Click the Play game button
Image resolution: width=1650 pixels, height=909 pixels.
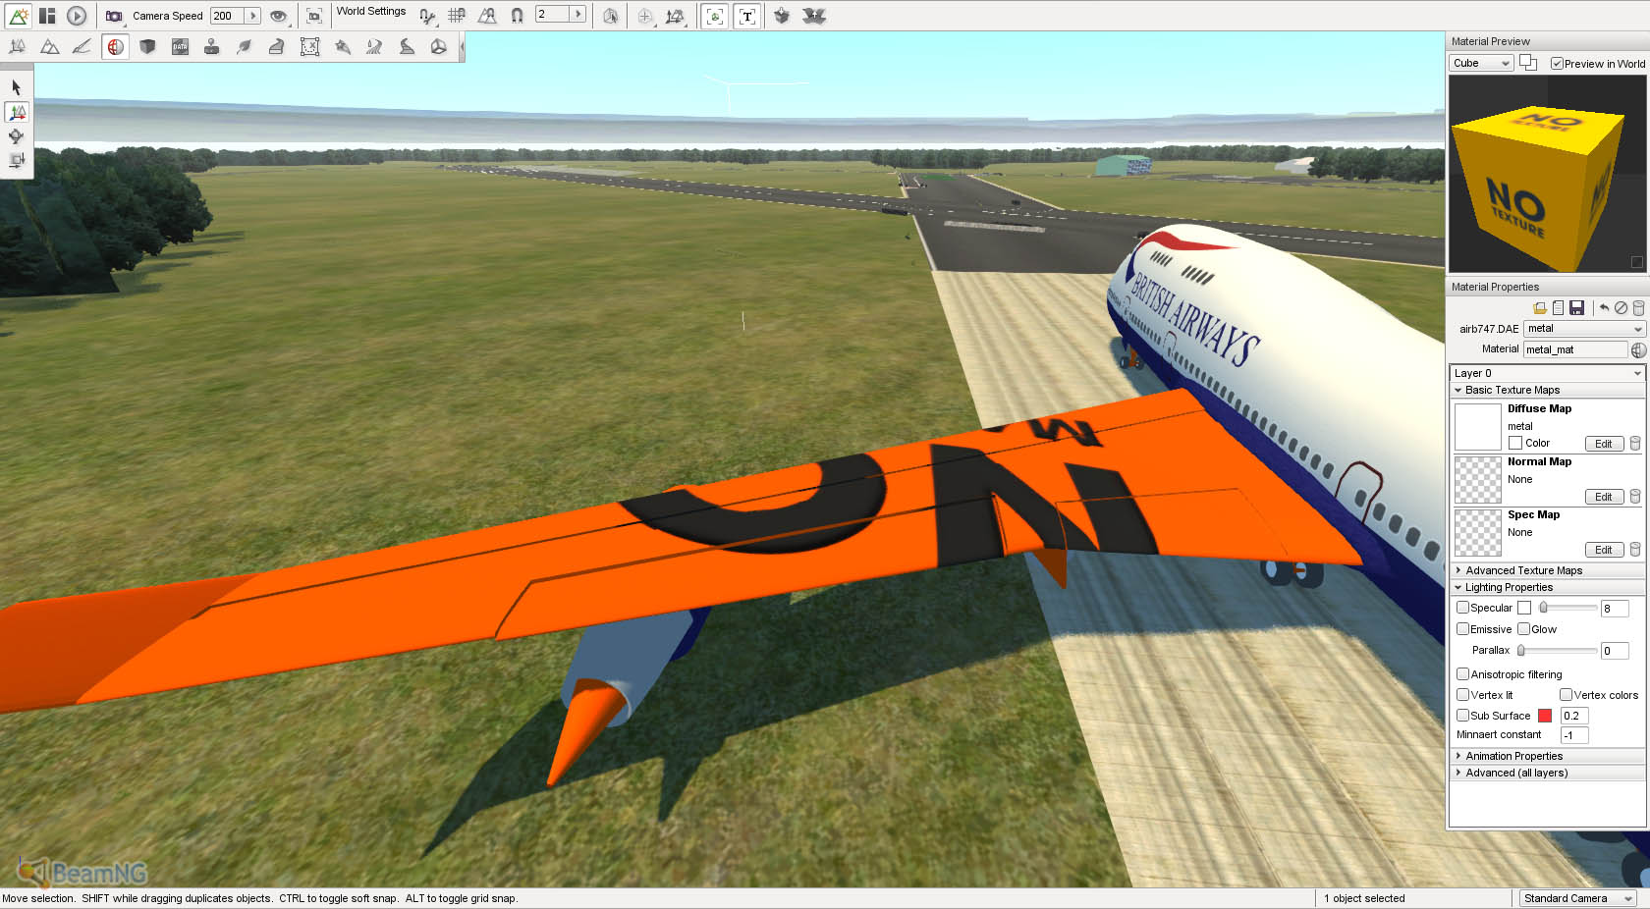(x=77, y=16)
